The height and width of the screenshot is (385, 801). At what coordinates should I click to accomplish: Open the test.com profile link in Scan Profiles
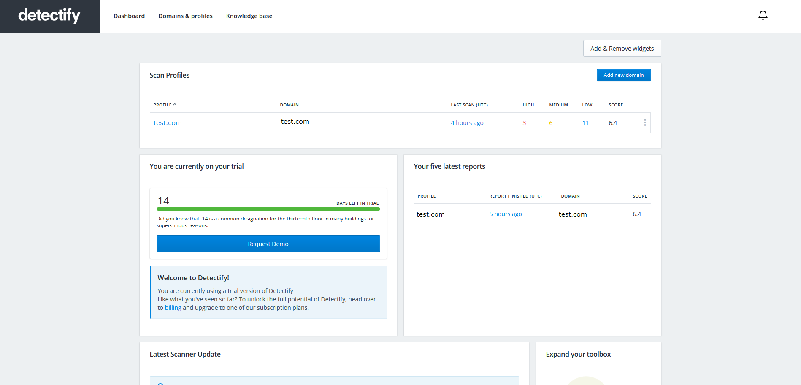tap(168, 123)
